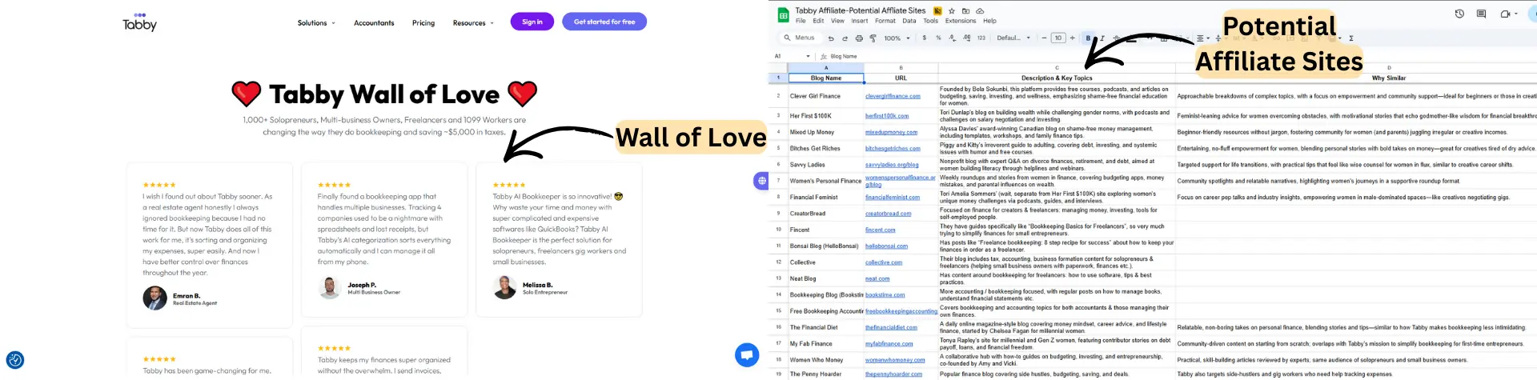Select the cell 'Financial Feminist'
Image resolution: width=1537 pixels, height=380 pixels.
[826, 197]
